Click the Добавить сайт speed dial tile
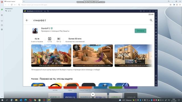The width and height of the screenshot is (182, 102). pos(131,96)
